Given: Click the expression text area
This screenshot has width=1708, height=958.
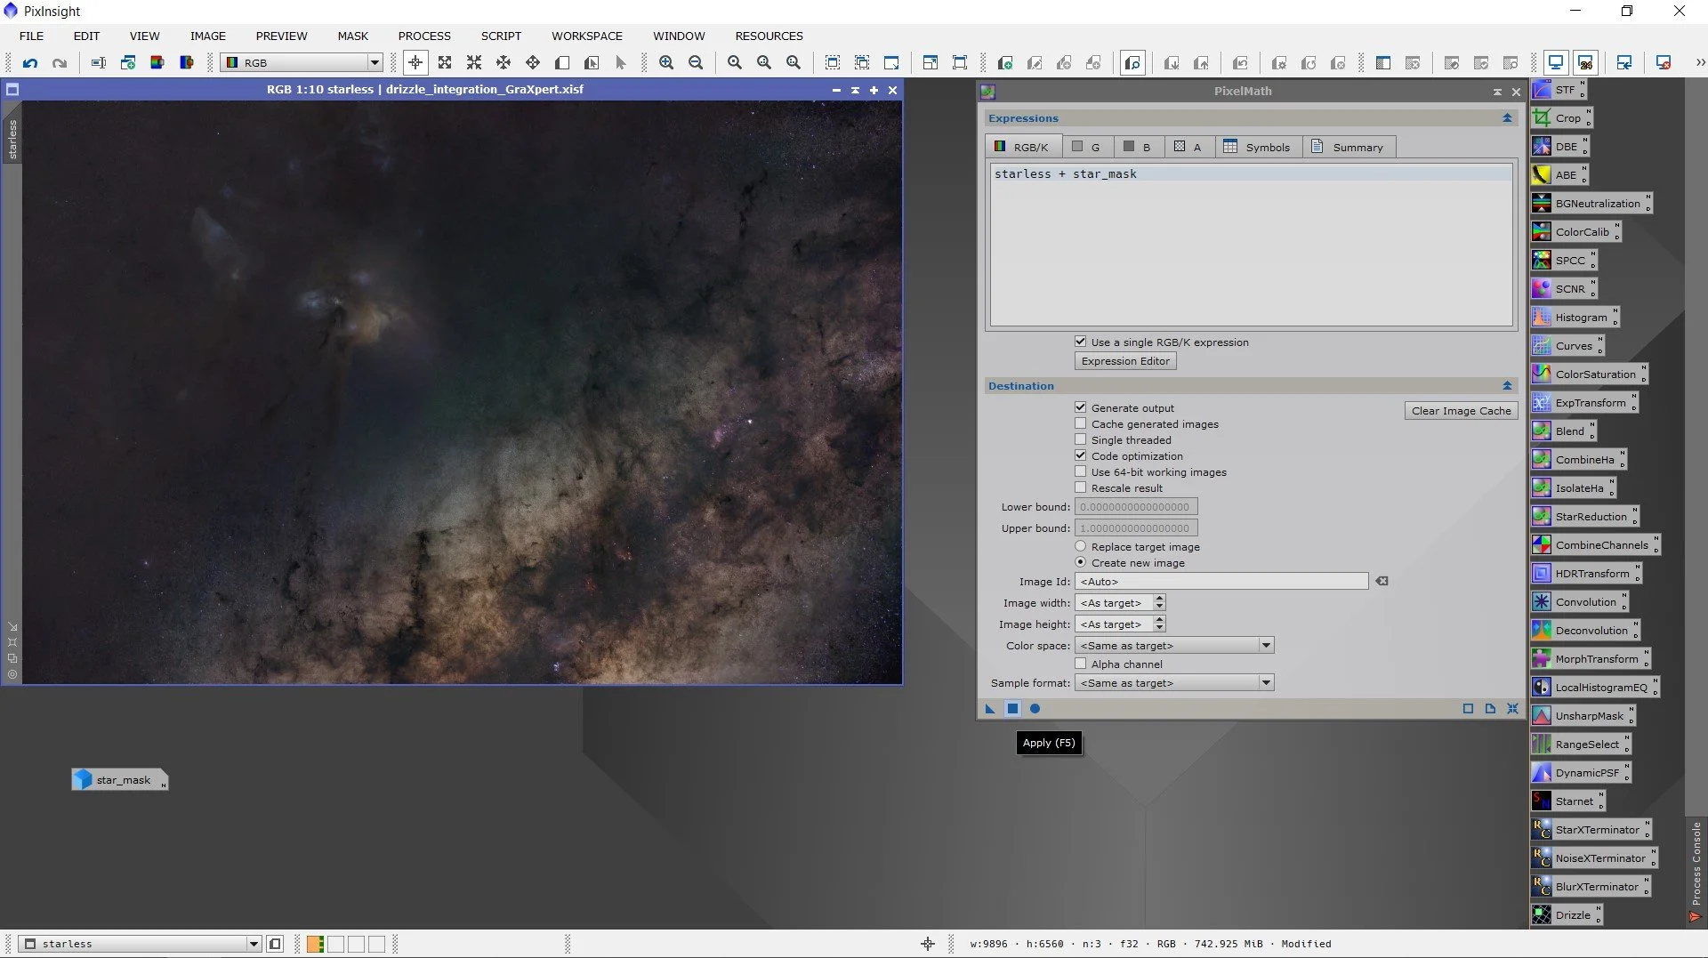Looking at the screenshot, I should 1252,245.
